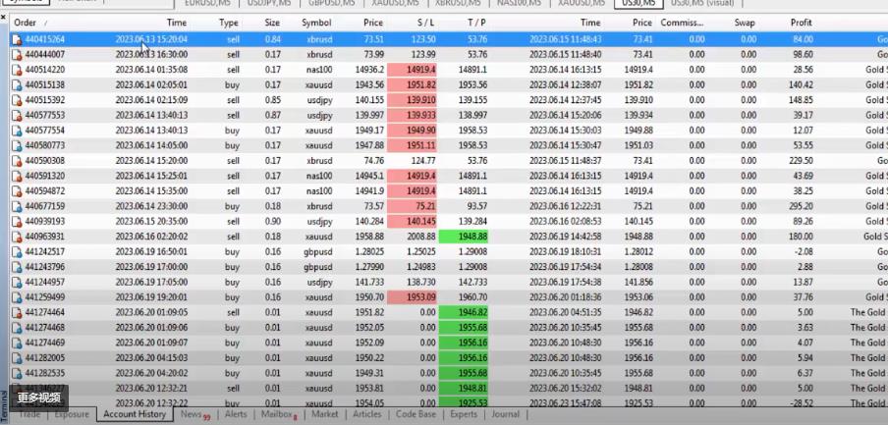Click the order icon for order 440590308
Screen dimensions: 888x425
click(x=16, y=160)
